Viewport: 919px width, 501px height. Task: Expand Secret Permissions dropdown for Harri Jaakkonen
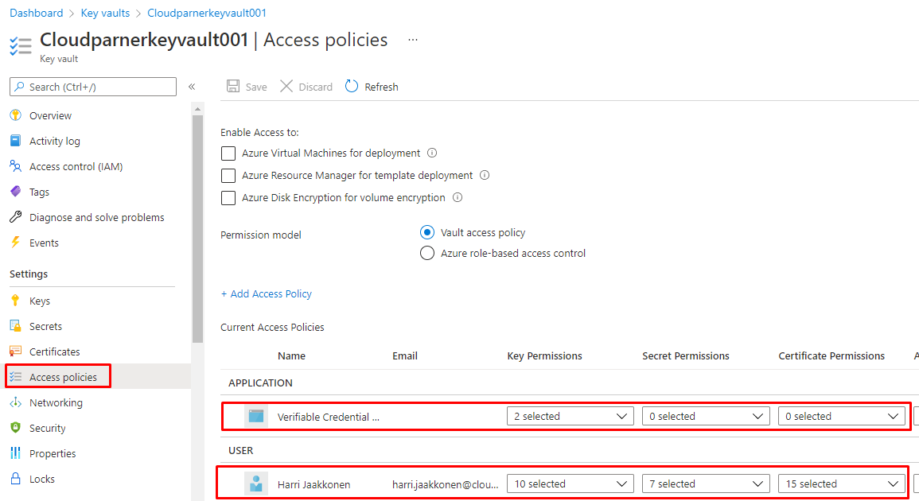tap(706, 484)
